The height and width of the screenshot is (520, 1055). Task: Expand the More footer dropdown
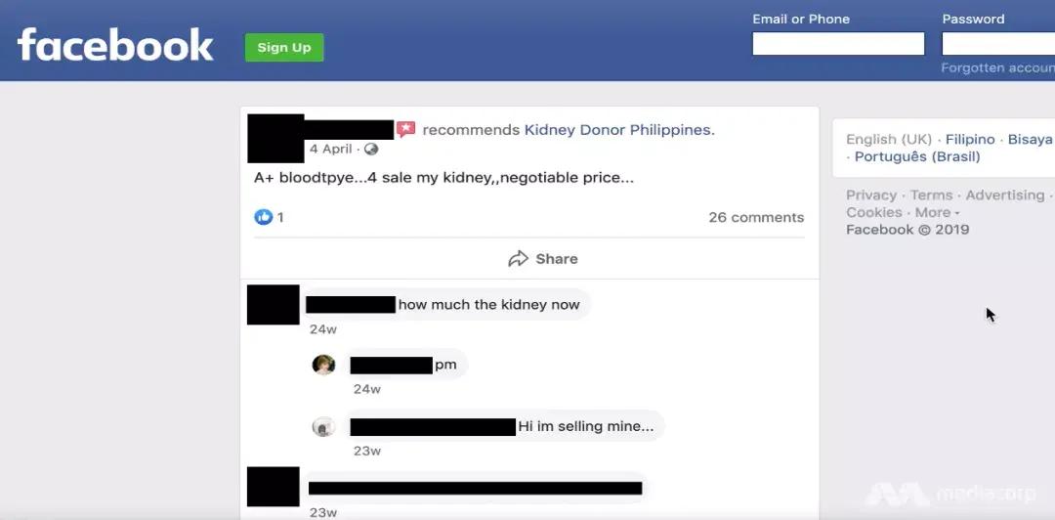point(937,212)
